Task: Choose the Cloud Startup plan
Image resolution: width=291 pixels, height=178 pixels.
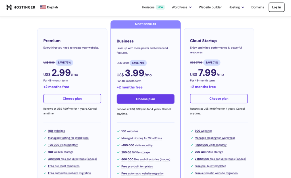Action: [219, 99]
